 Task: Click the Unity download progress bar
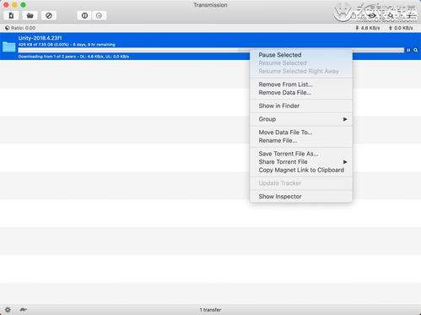211,50
